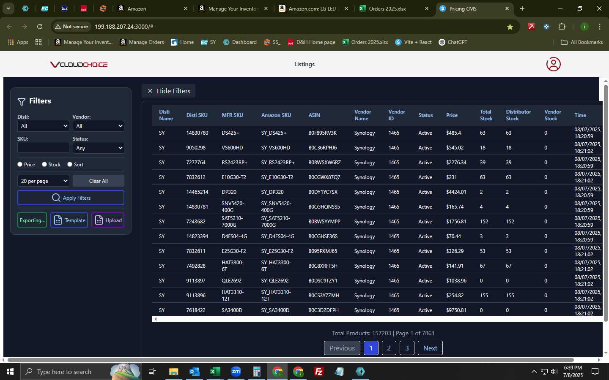The height and width of the screenshot is (380, 609).
Task: Open the Windows notification center icon
Action: coord(595,372)
